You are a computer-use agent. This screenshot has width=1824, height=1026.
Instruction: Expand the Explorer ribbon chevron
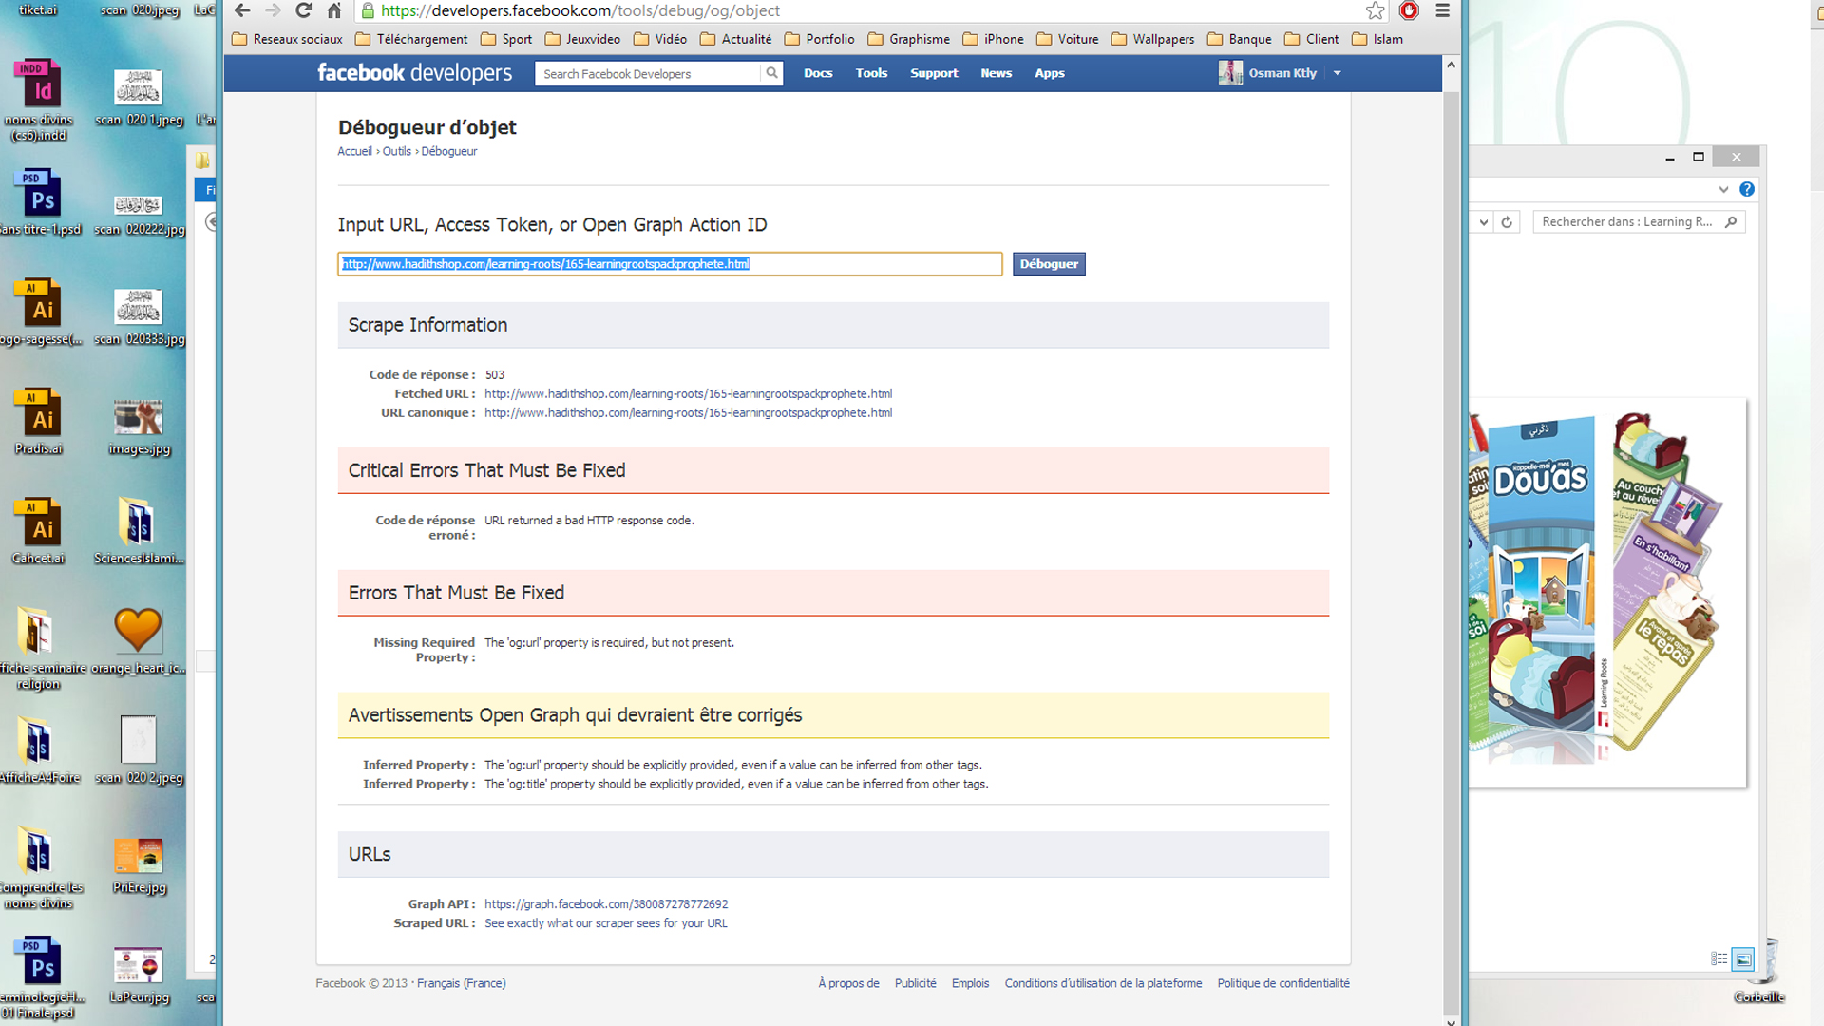(1723, 189)
